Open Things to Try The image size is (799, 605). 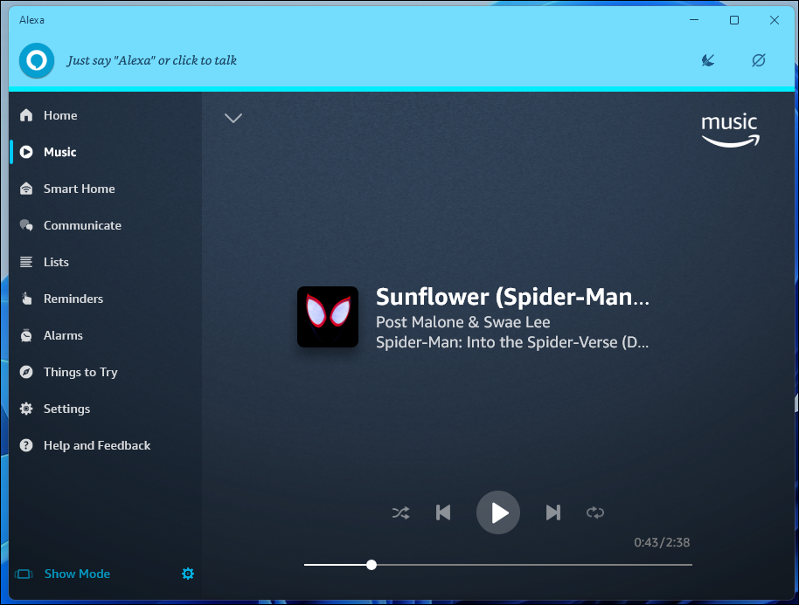[80, 372]
